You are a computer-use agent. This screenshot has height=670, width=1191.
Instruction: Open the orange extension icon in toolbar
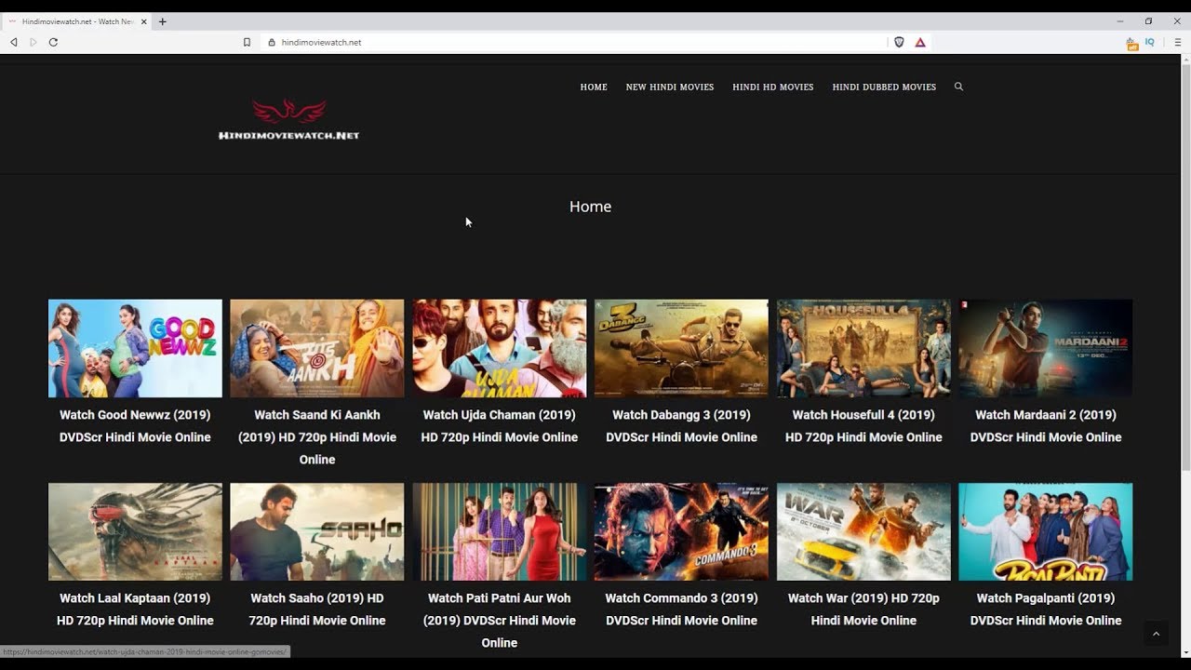coord(1132,43)
